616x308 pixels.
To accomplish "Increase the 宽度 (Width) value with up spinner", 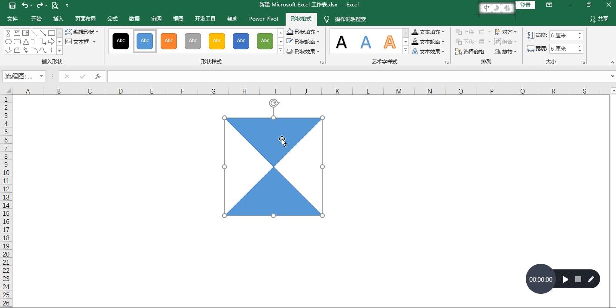I will click(580, 46).
